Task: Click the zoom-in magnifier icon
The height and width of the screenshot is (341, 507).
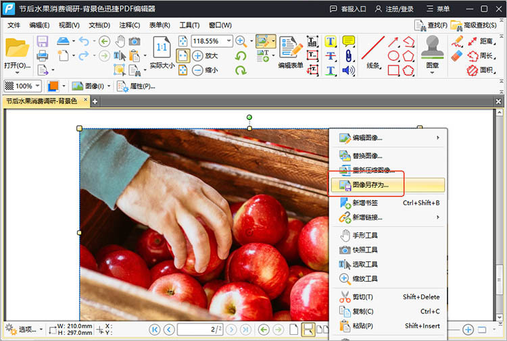Action: [241, 41]
